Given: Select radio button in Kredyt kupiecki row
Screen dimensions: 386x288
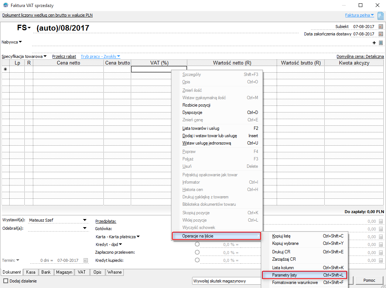Looking at the screenshot, I should (x=197, y=260).
